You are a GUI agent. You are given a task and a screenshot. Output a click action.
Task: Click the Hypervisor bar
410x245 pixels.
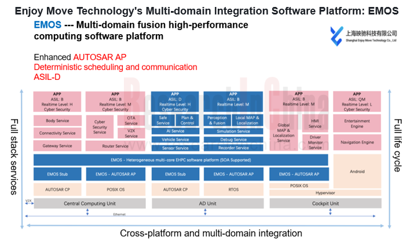(x=325, y=193)
